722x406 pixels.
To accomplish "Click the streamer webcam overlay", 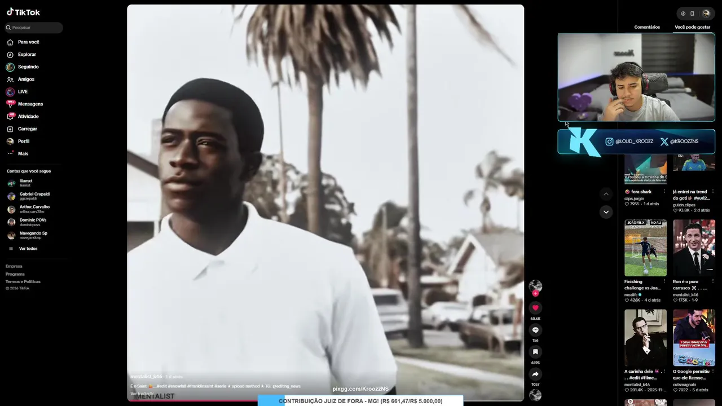I will click(636, 77).
